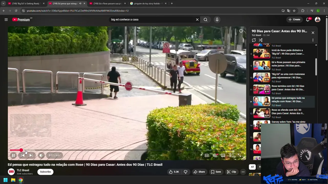This screenshot has width=328, height=184.
Task: Share the video
Action: (199, 172)
